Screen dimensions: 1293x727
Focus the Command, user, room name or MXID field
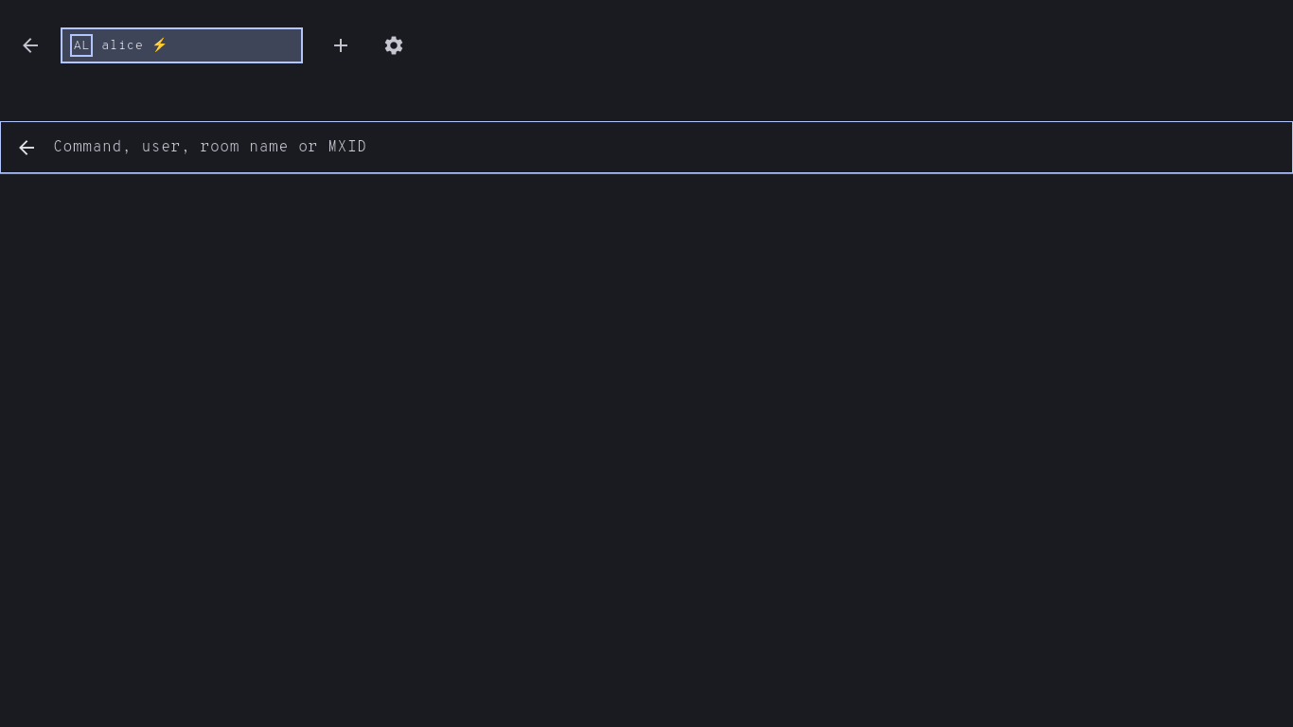(x=663, y=147)
